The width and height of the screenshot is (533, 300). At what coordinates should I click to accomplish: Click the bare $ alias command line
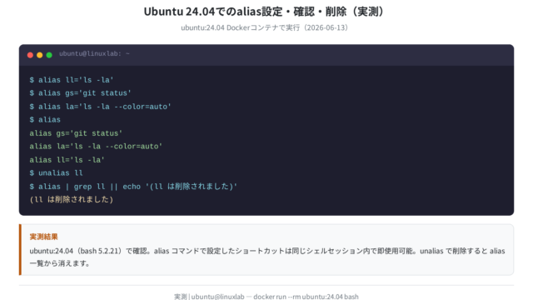(45, 120)
